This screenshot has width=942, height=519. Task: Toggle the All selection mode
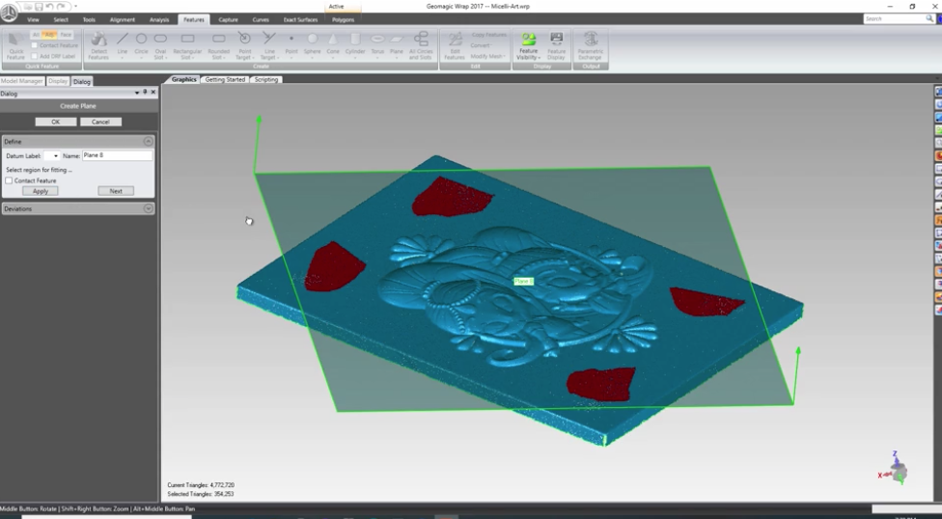click(x=36, y=35)
